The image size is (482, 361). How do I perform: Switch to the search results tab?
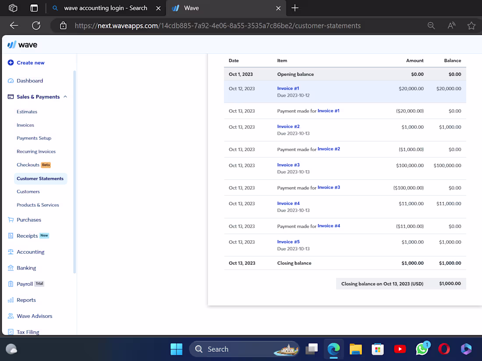point(105,8)
